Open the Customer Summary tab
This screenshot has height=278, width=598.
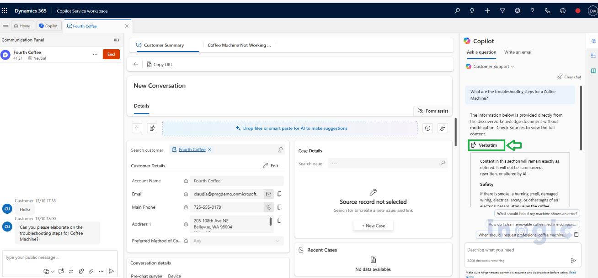coord(164,45)
